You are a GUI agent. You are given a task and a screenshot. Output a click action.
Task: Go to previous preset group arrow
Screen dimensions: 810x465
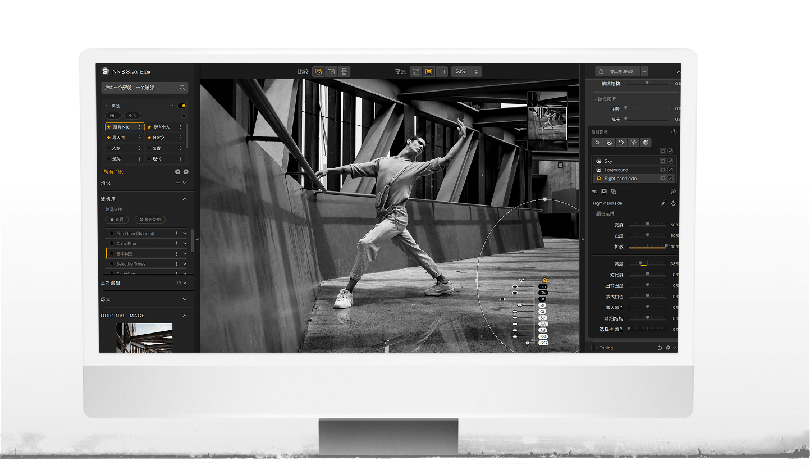[177, 172]
